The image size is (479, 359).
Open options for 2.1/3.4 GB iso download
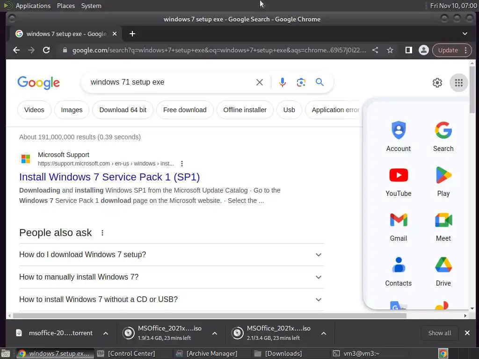click(x=324, y=333)
